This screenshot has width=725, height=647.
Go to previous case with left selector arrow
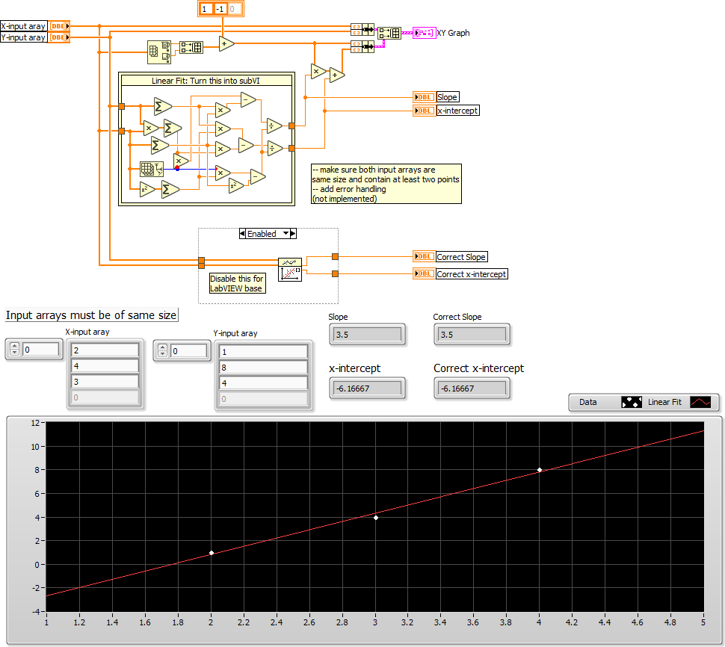[242, 234]
